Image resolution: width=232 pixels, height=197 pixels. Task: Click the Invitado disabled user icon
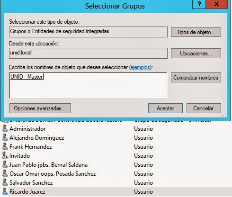tap(5, 156)
